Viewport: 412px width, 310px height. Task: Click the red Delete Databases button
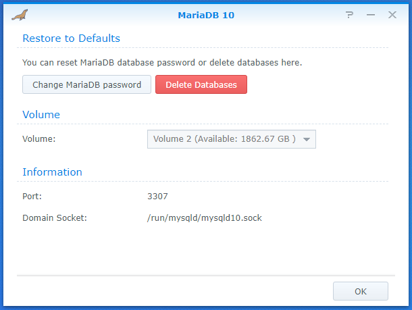(x=201, y=84)
